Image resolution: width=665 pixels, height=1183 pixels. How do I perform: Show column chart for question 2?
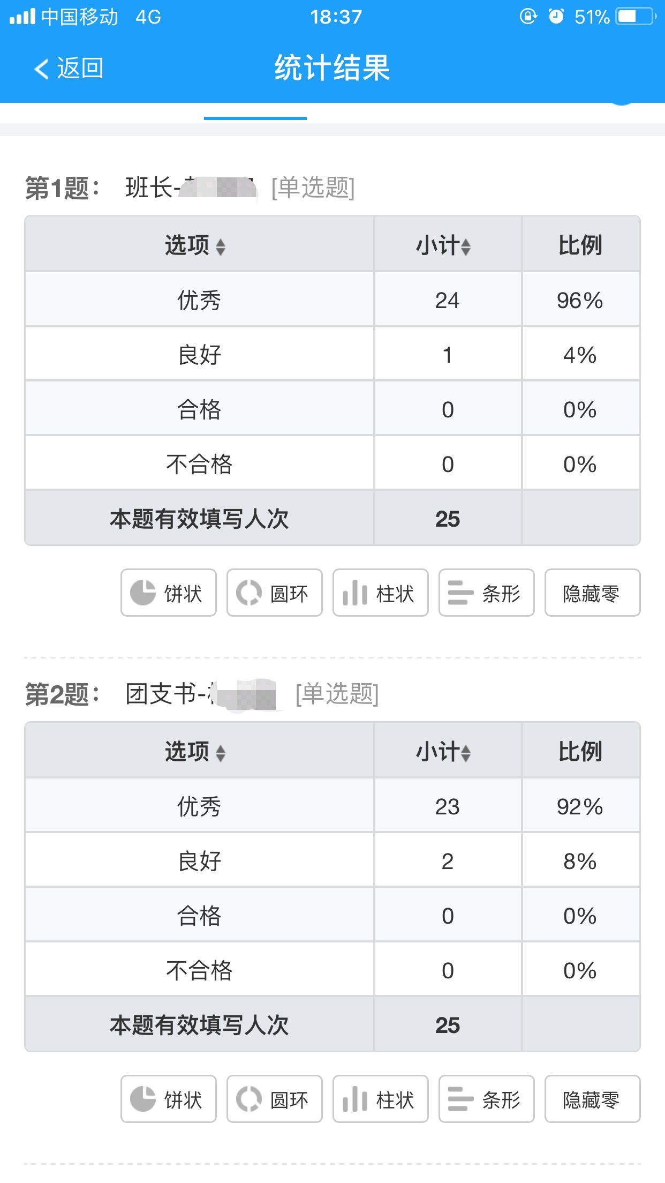point(381,1099)
